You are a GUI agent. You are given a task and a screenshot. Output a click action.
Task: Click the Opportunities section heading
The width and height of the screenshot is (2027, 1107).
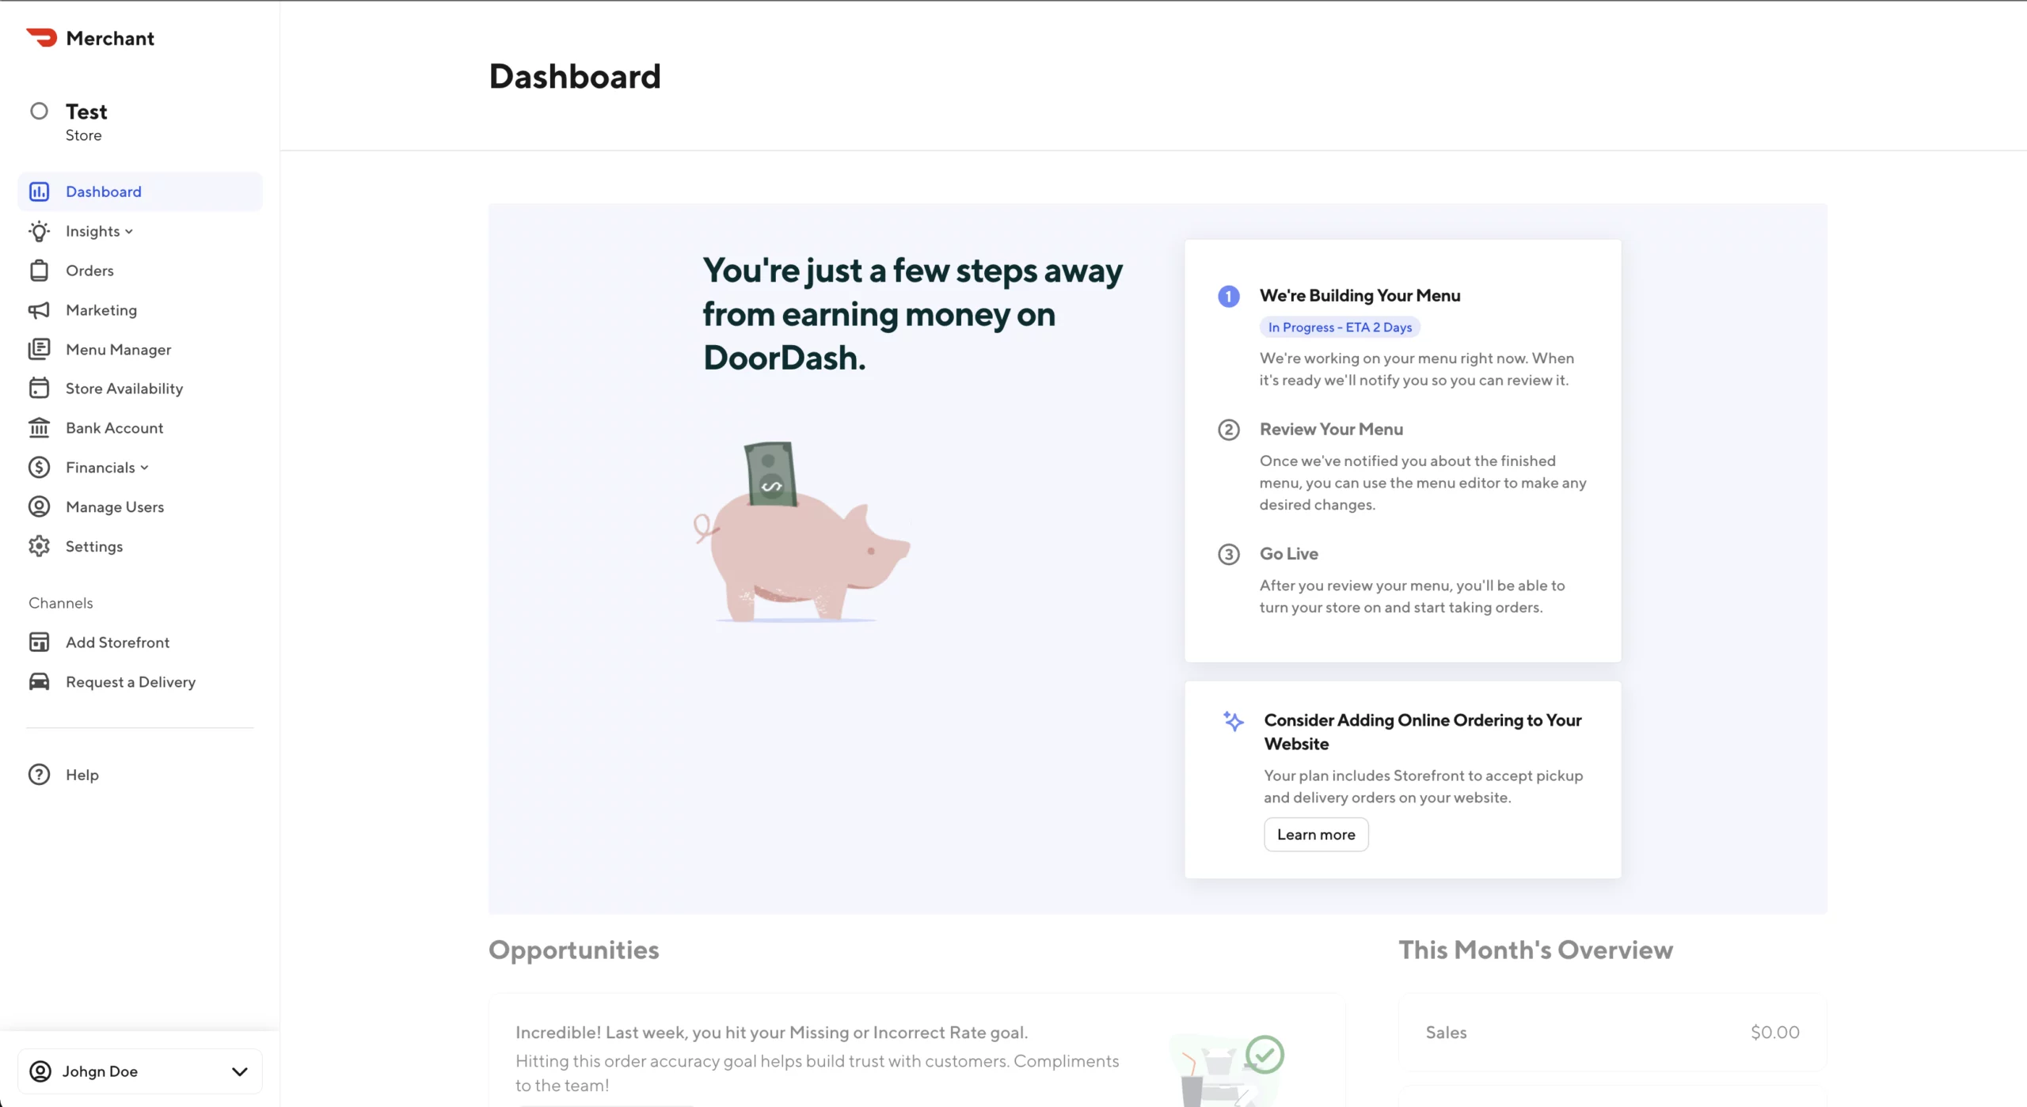(x=573, y=950)
